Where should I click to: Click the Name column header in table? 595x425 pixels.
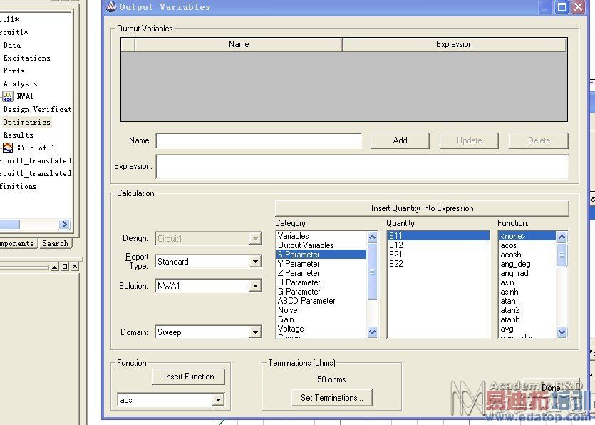239,44
